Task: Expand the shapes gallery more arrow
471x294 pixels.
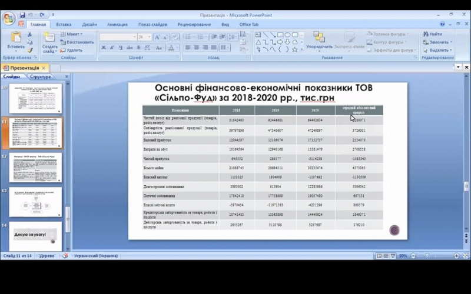Action: coord(301,50)
